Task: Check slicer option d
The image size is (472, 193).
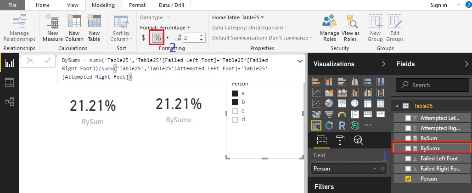Action: [x=235, y=119]
